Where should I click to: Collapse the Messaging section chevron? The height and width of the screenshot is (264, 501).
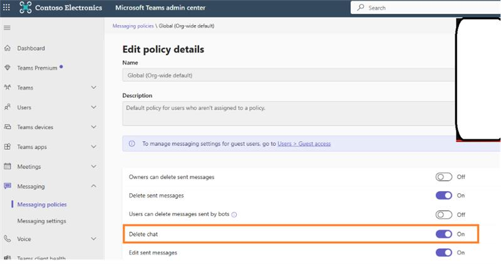pyautogui.click(x=93, y=186)
